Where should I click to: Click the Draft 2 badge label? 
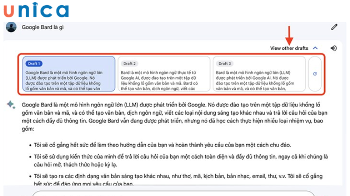click(x=129, y=64)
